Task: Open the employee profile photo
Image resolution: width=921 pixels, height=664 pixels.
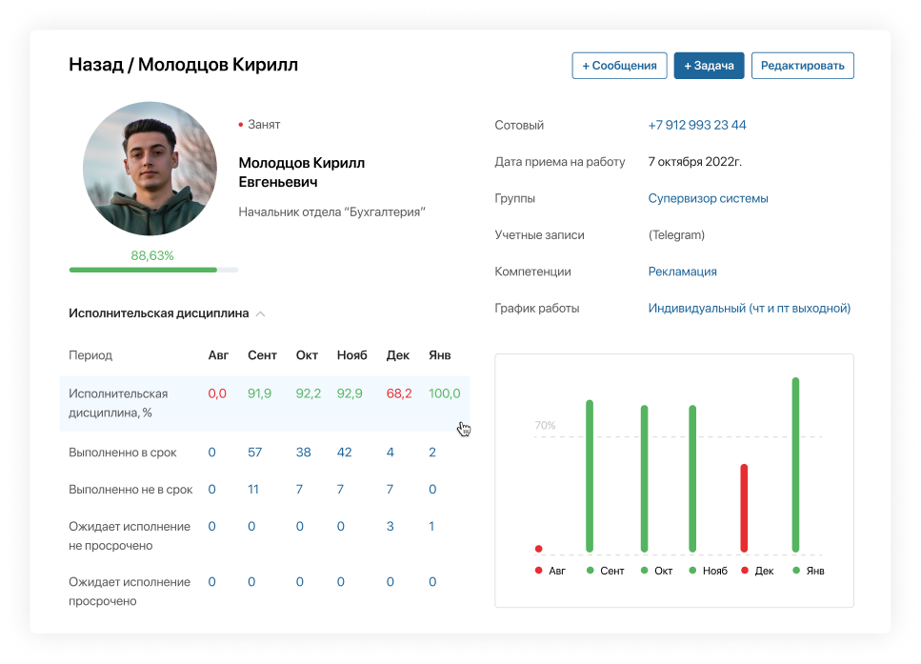Action: tap(150, 169)
